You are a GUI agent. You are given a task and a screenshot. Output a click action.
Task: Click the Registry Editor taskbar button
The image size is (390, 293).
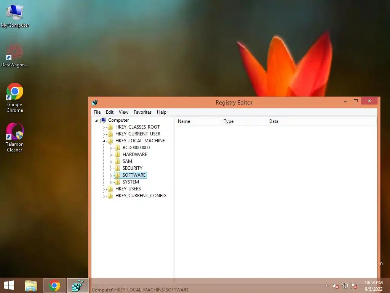(78, 285)
